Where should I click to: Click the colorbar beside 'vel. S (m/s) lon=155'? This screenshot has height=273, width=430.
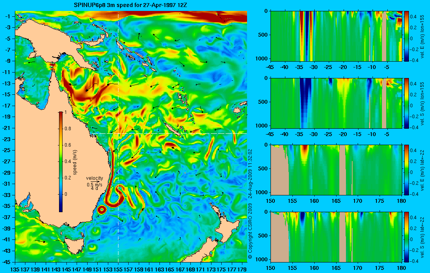click(x=407, y=103)
